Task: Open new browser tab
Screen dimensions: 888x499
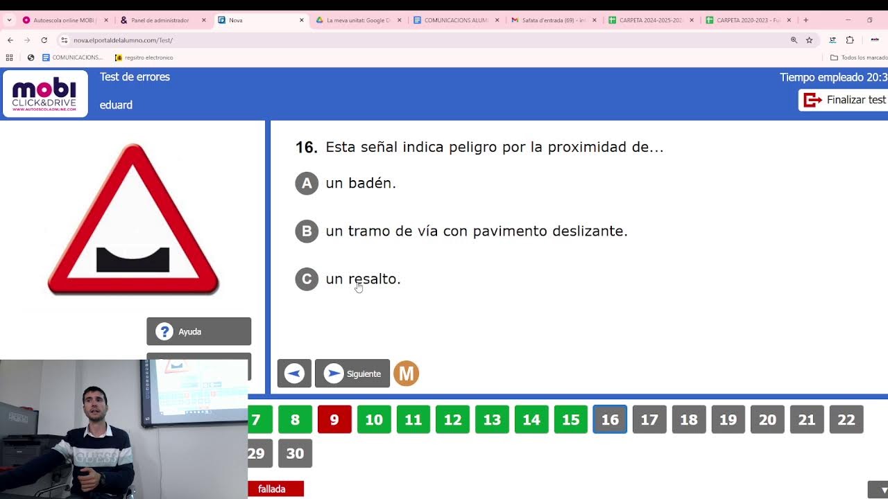Action: (805, 20)
